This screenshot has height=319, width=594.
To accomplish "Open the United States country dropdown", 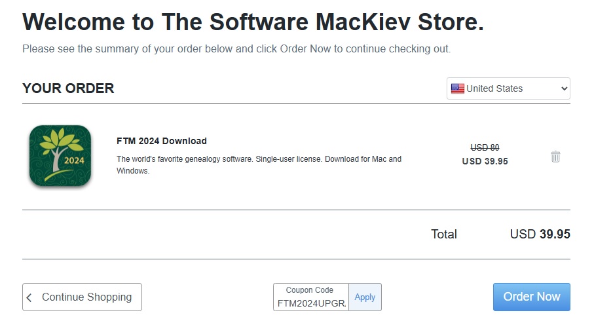I will [x=508, y=88].
